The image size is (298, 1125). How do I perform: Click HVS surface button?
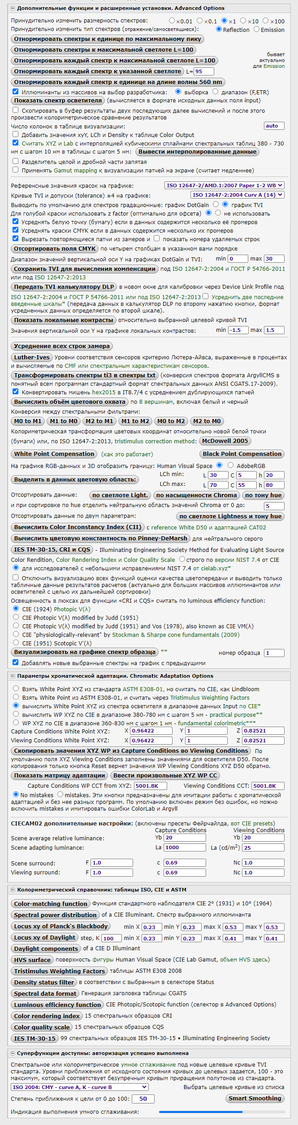32,960
